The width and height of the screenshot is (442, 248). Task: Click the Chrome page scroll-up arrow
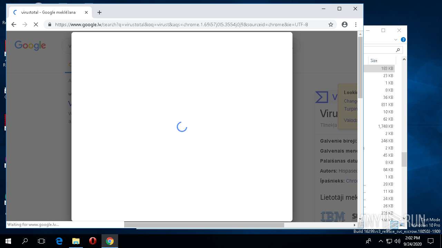360,34
